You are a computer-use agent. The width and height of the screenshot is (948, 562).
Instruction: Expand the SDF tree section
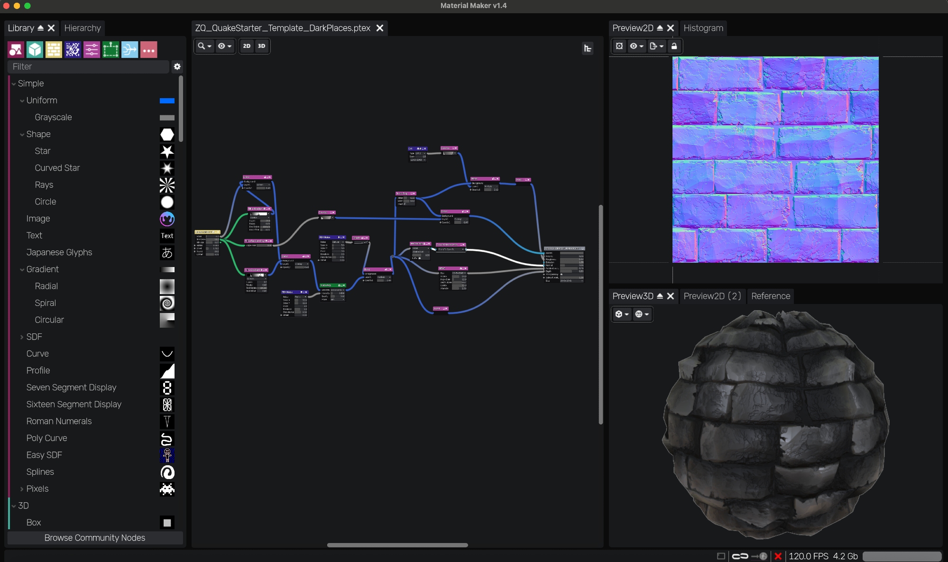tap(22, 337)
